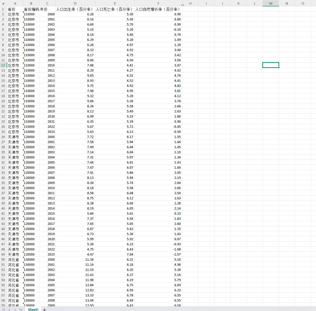Click death rate value 6.75
The height and width of the screenshot is (311, 316).
115,285
